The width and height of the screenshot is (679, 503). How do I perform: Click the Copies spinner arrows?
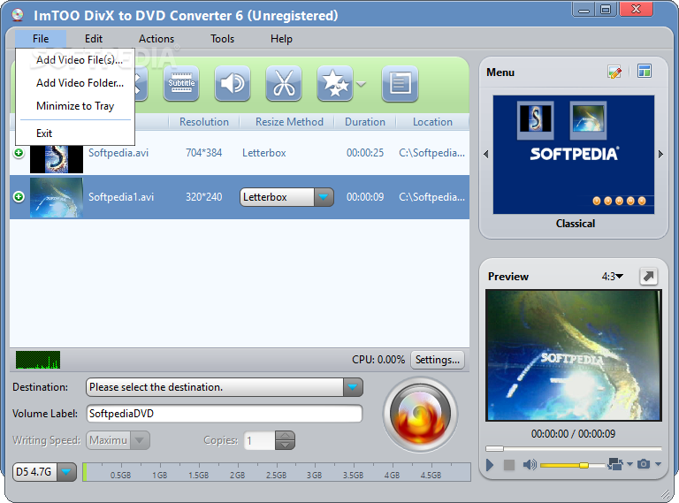(285, 440)
